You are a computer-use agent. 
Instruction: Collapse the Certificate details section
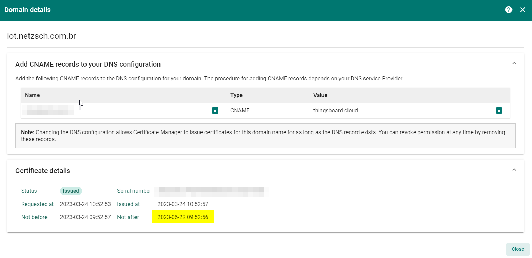tap(514, 170)
